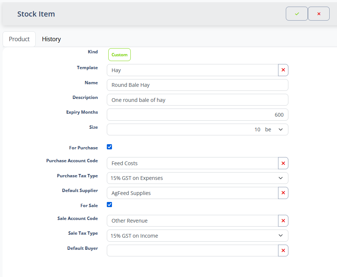Click the Template field showing Hay
Screen dimensions: 337x277
pos(192,70)
